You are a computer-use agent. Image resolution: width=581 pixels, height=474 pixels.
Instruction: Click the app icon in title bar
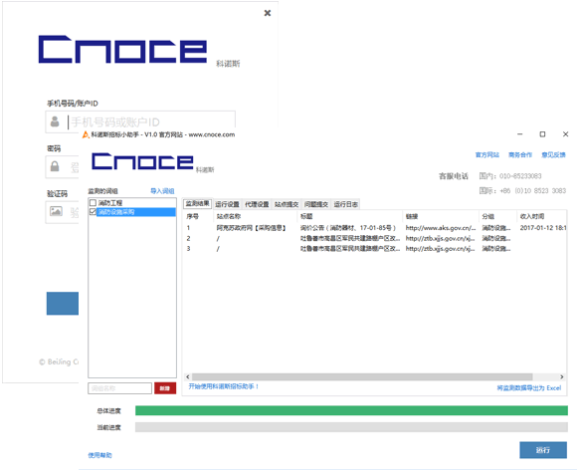[86, 134]
